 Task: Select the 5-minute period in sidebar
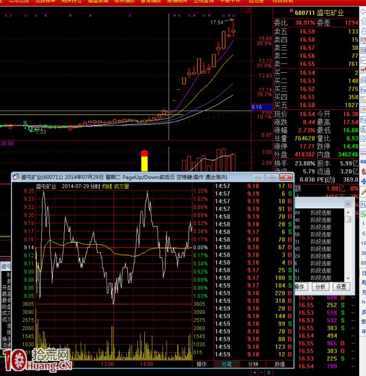point(363,233)
